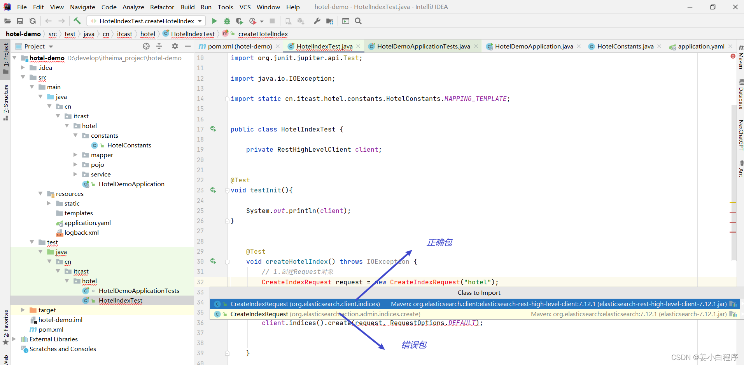
Task: Switch to HotelConstants.java tab
Action: 625,46
